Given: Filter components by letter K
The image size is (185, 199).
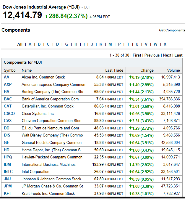Looking at the screenshot, I should pos(101,44).
